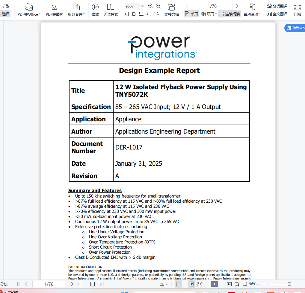Click 'Over Temperature Protection (OTP)' line
The image size is (305, 293).
pos(122,242)
